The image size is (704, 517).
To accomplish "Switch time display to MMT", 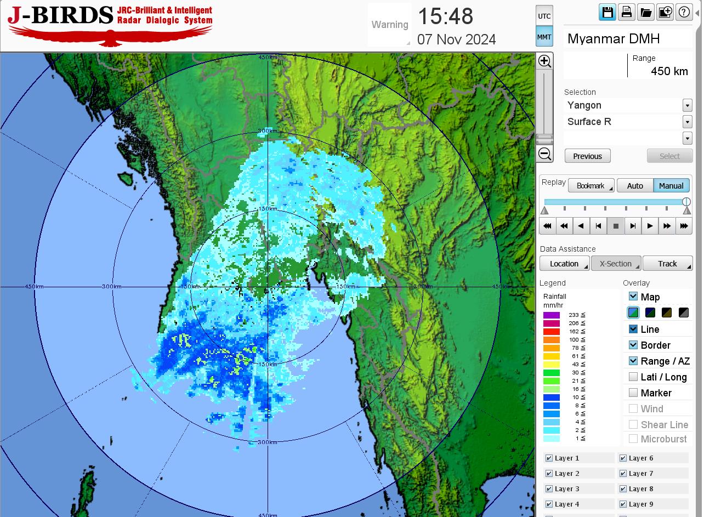I will (544, 37).
